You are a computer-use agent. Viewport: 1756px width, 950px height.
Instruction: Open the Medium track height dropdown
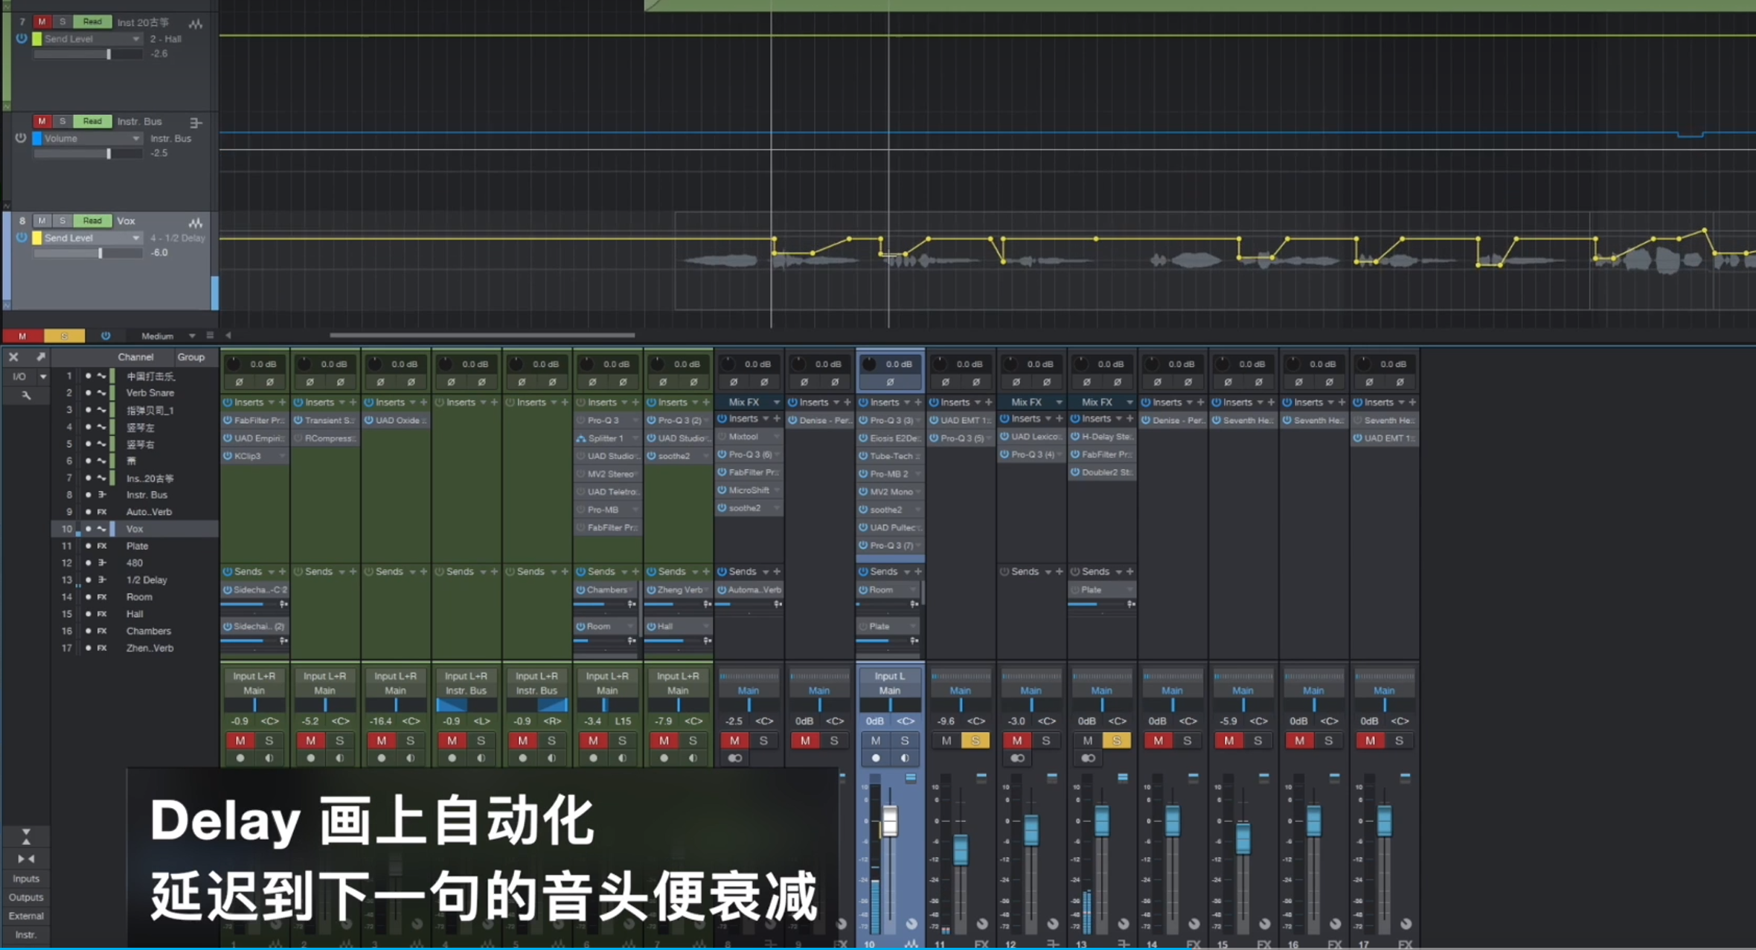pos(191,336)
